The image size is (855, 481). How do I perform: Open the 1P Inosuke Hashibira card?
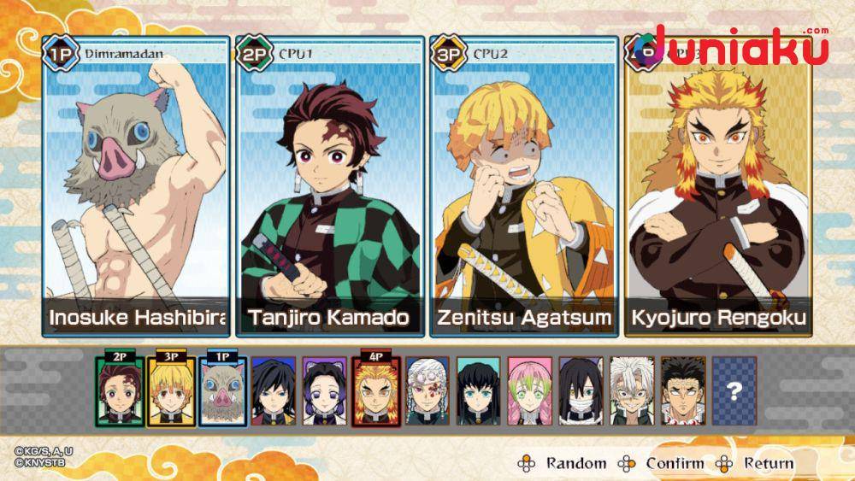point(136,186)
